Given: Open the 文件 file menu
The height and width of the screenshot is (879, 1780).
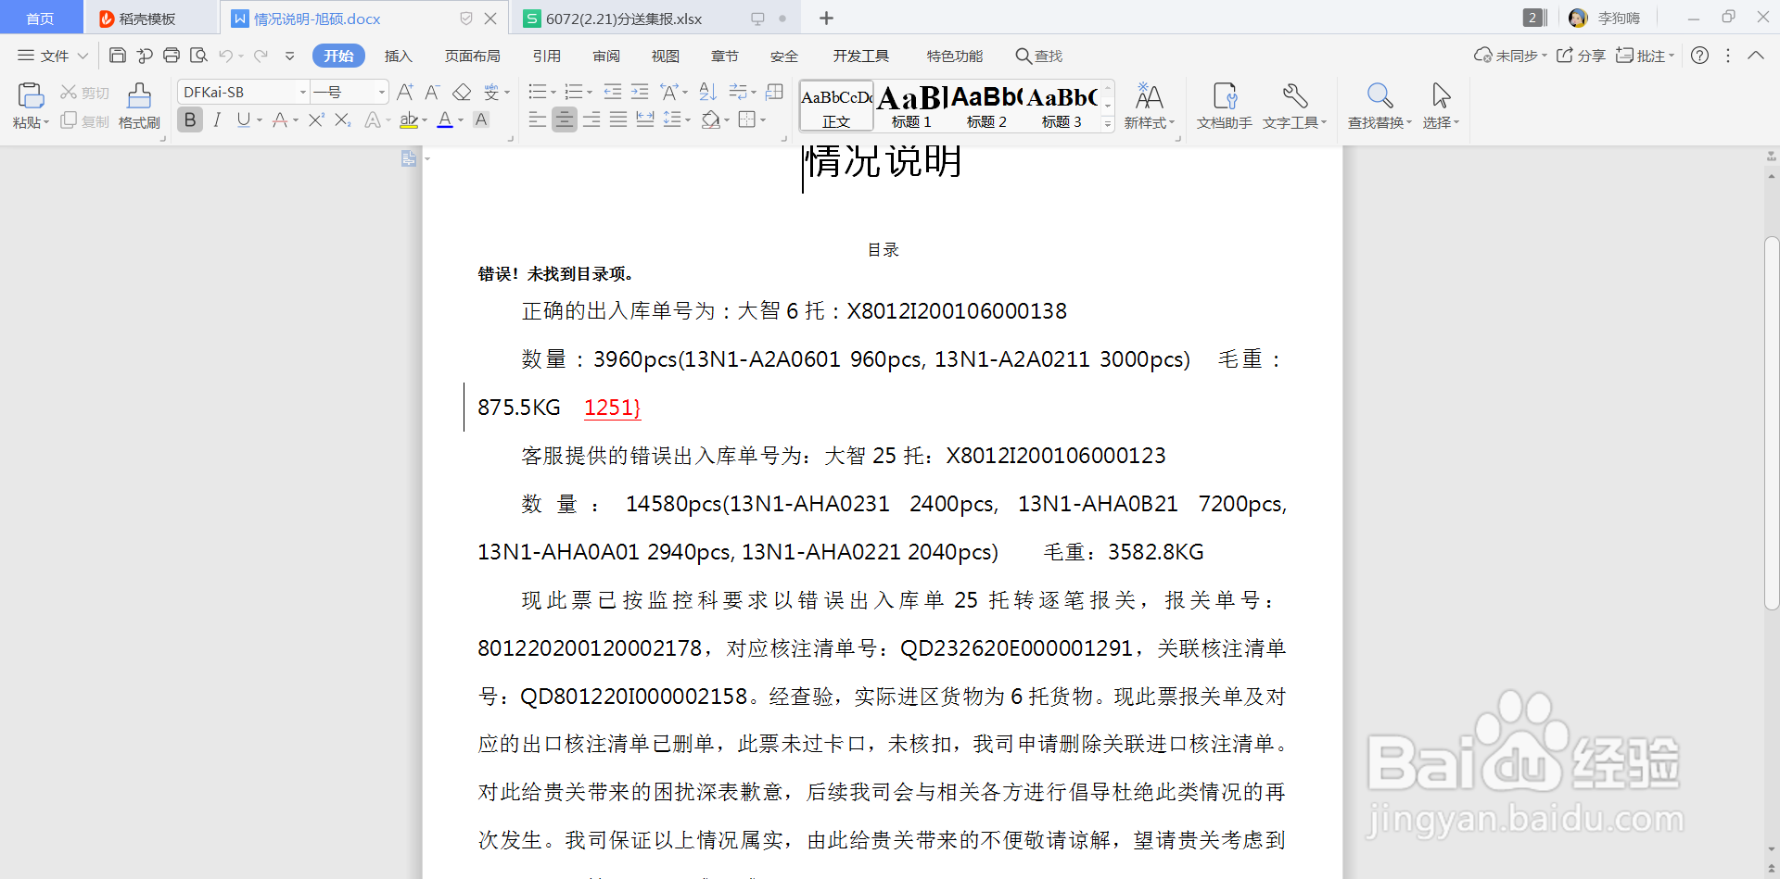Looking at the screenshot, I should click(53, 56).
